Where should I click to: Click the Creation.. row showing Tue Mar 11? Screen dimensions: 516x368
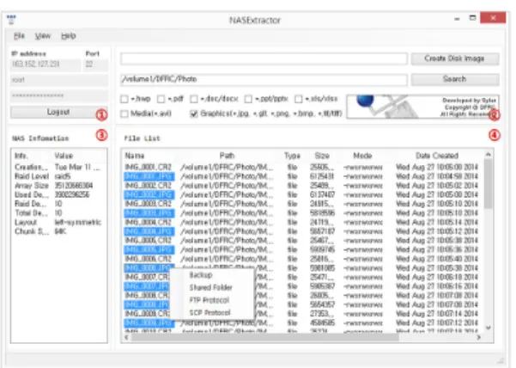click(x=59, y=167)
